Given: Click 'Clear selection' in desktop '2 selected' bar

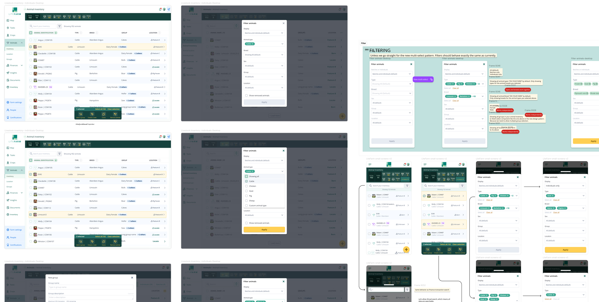Looking at the screenshot, I should pyautogui.click(x=114, y=236).
